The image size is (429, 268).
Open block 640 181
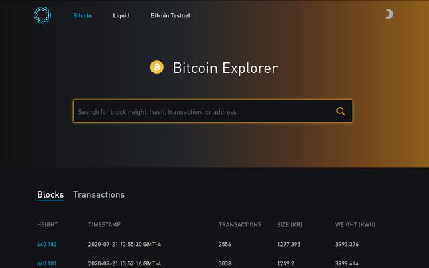click(47, 263)
